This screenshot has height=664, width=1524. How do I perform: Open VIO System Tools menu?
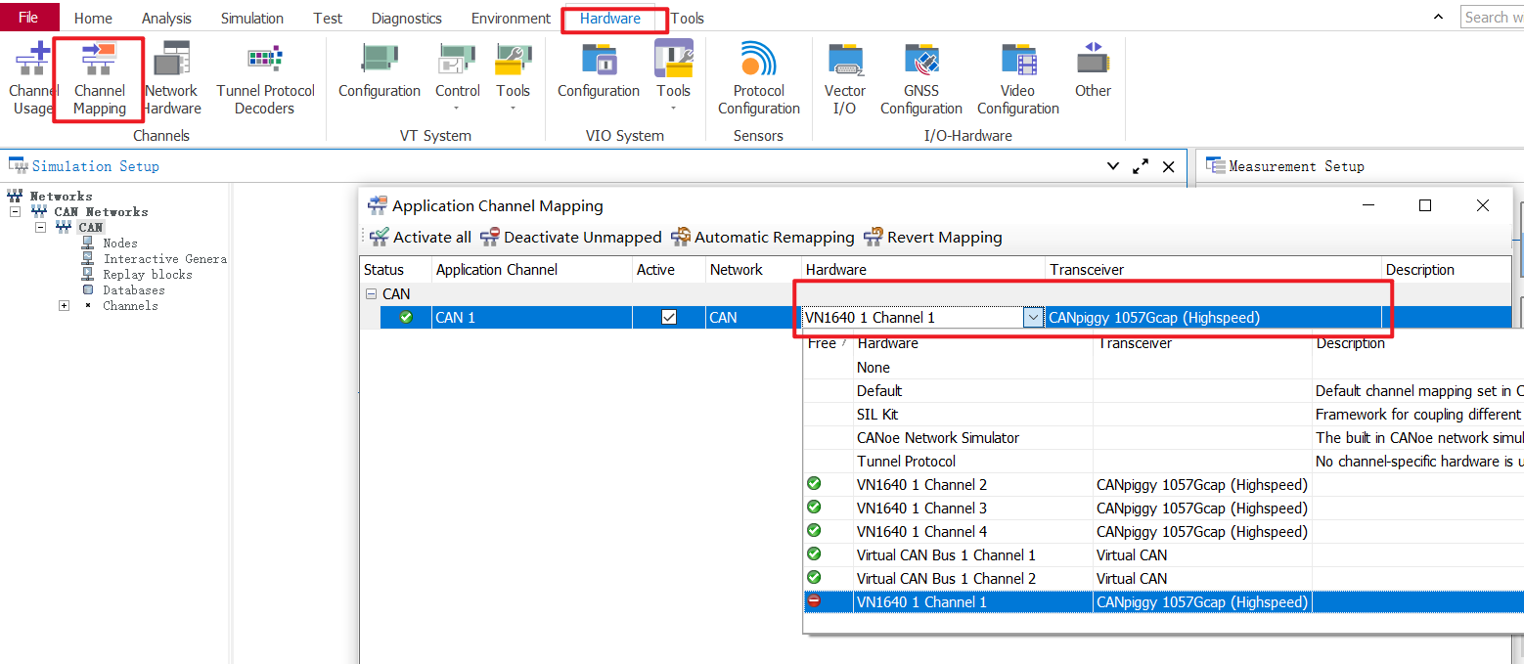point(673,76)
